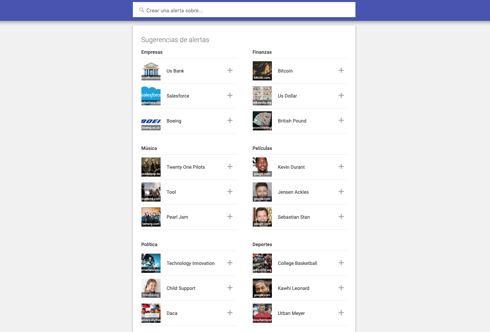This screenshot has width=490, height=332.
Task: Open the Kawhi Leonard photo thumbnail
Action: point(262,288)
